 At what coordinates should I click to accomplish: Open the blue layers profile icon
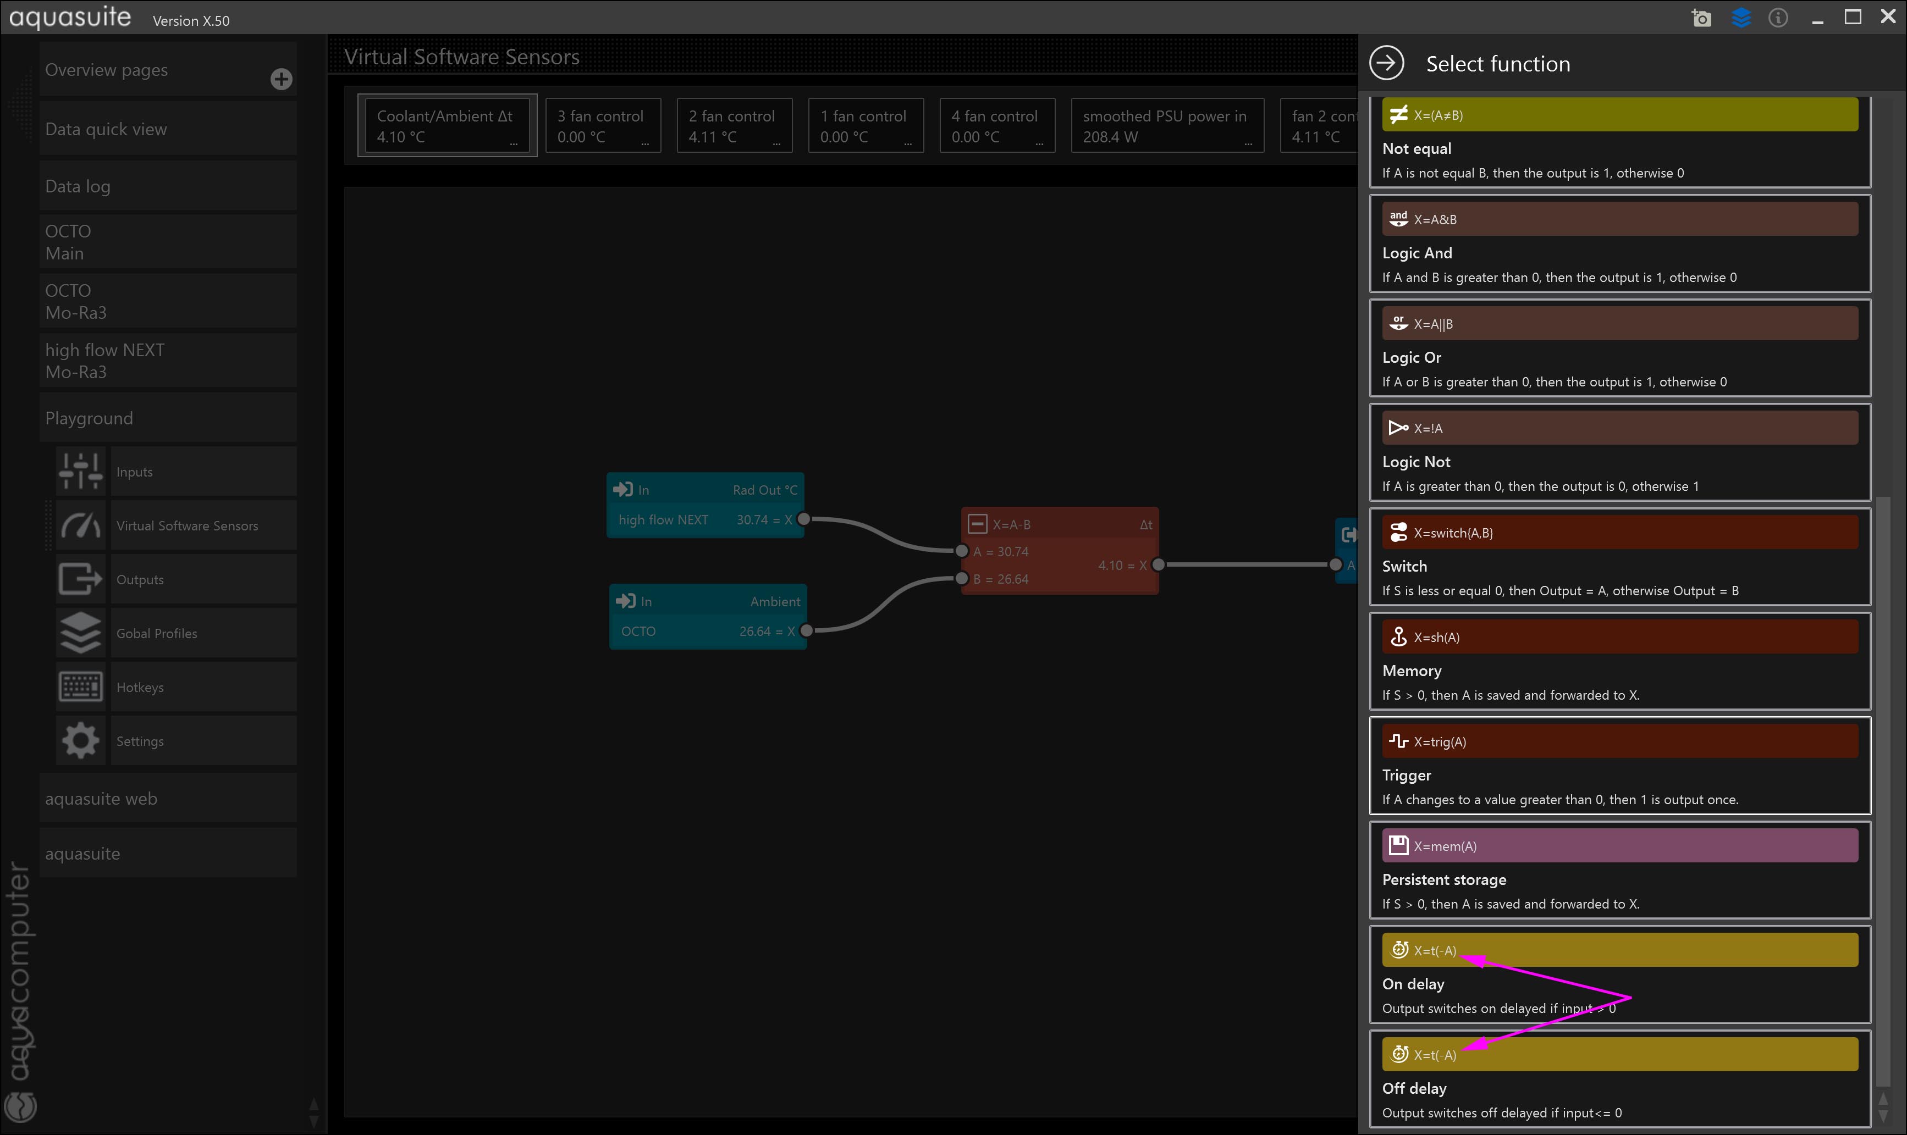tap(1741, 18)
